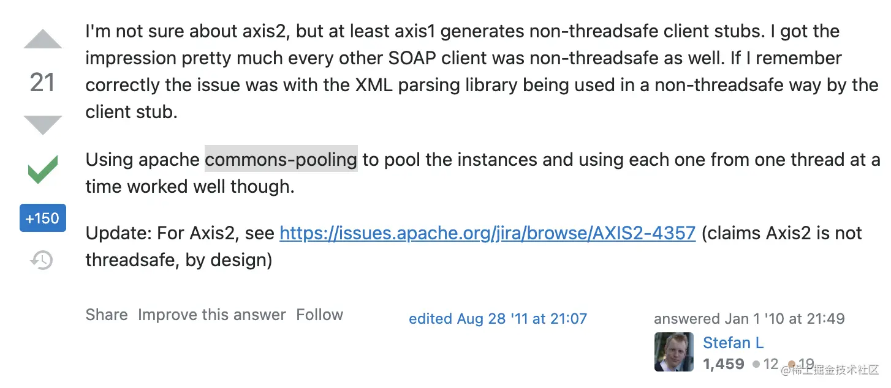891x388 pixels.
Task: Click the Share link under the answer
Action: 107,315
